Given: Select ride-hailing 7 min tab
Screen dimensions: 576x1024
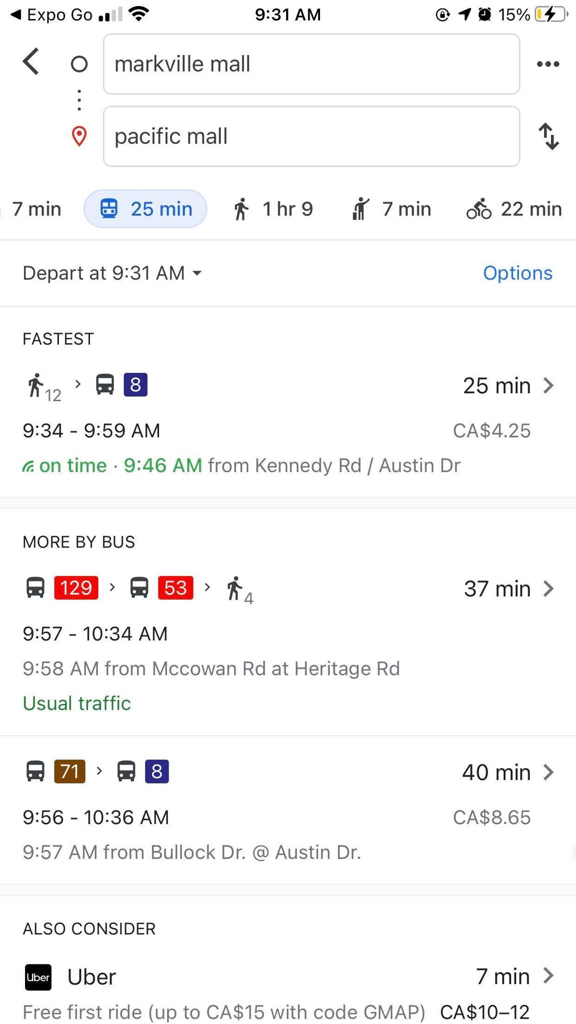Looking at the screenshot, I should (x=391, y=209).
